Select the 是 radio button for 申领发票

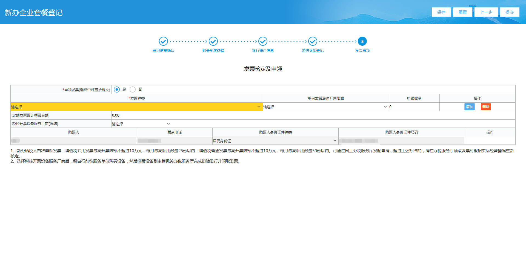[117, 89]
